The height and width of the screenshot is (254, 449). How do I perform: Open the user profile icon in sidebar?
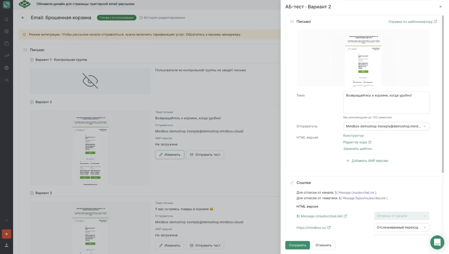(x=6, y=245)
